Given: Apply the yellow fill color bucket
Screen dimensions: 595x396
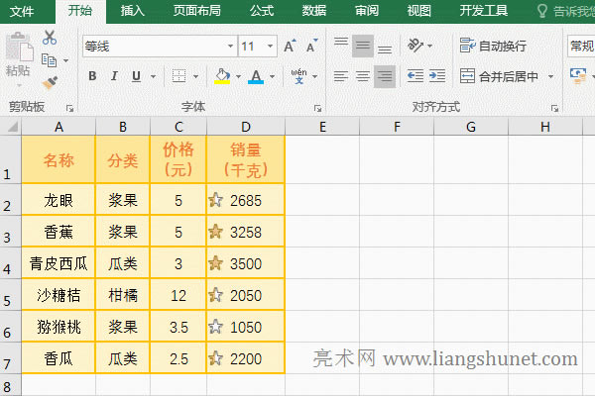Looking at the screenshot, I should point(222,76).
